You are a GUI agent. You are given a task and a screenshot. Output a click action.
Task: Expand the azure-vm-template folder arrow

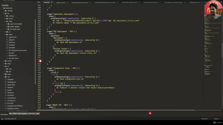[x=7, y=24]
